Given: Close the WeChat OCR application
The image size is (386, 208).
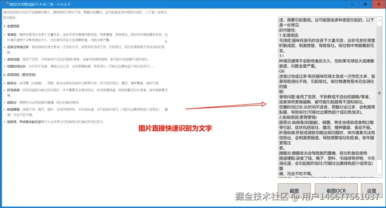Looking at the screenshot, I should point(379,4).
